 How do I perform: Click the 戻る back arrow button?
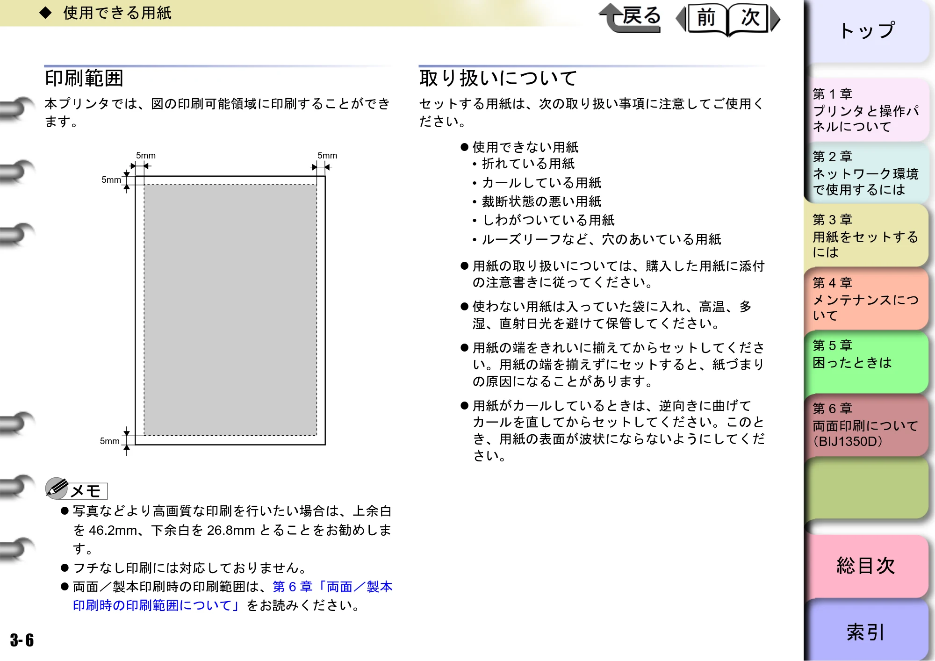tap(630, 18)
